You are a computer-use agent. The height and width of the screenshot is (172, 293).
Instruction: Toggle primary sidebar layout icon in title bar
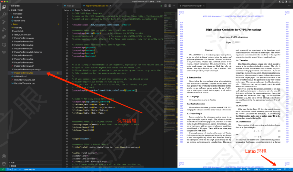(280, 2)
